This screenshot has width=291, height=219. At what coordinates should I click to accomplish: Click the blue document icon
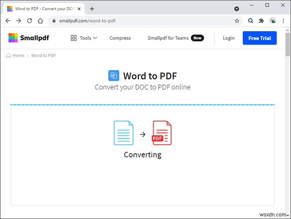(x=123, y=133)
